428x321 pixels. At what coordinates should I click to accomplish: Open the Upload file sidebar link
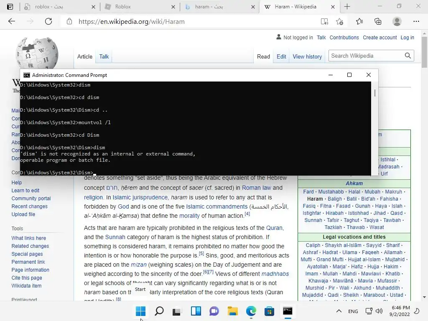pyautogui.click(x=23, y=214)
